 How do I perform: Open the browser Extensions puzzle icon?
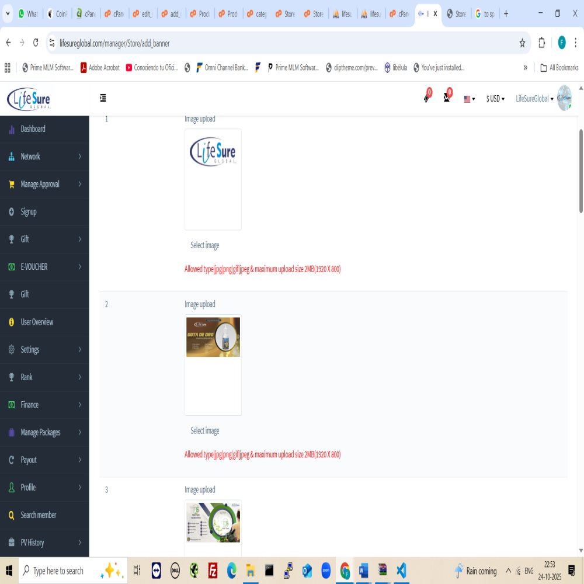coord(541,43)
